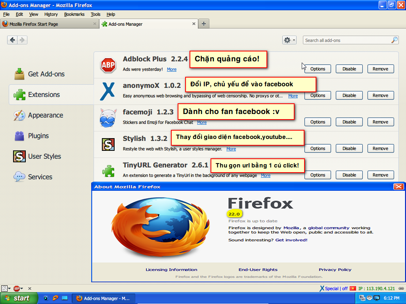Open the gear tools dropdown for add-ons
This screenshot has width=406, height=304.
(289, 40)
